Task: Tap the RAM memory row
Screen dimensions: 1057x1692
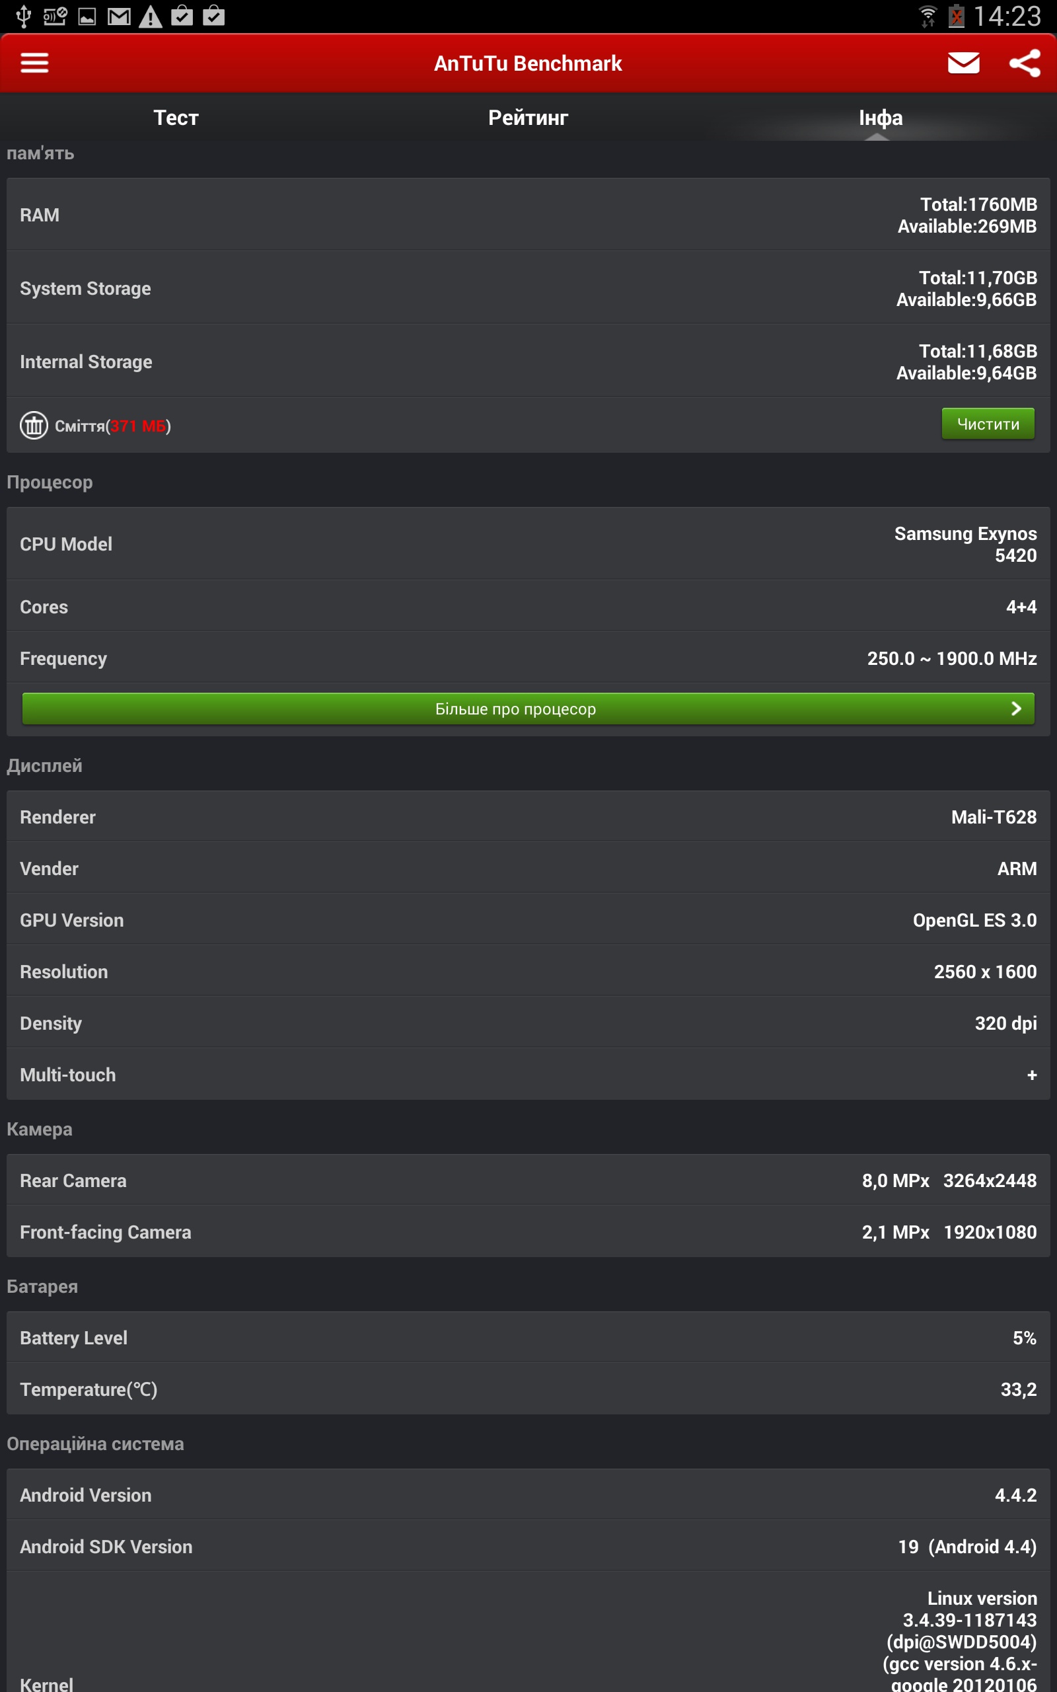Action: coord(528,215)
